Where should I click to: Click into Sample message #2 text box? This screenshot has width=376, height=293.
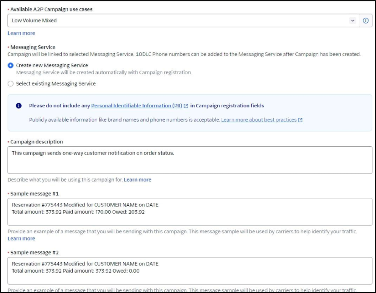(189, 270)
